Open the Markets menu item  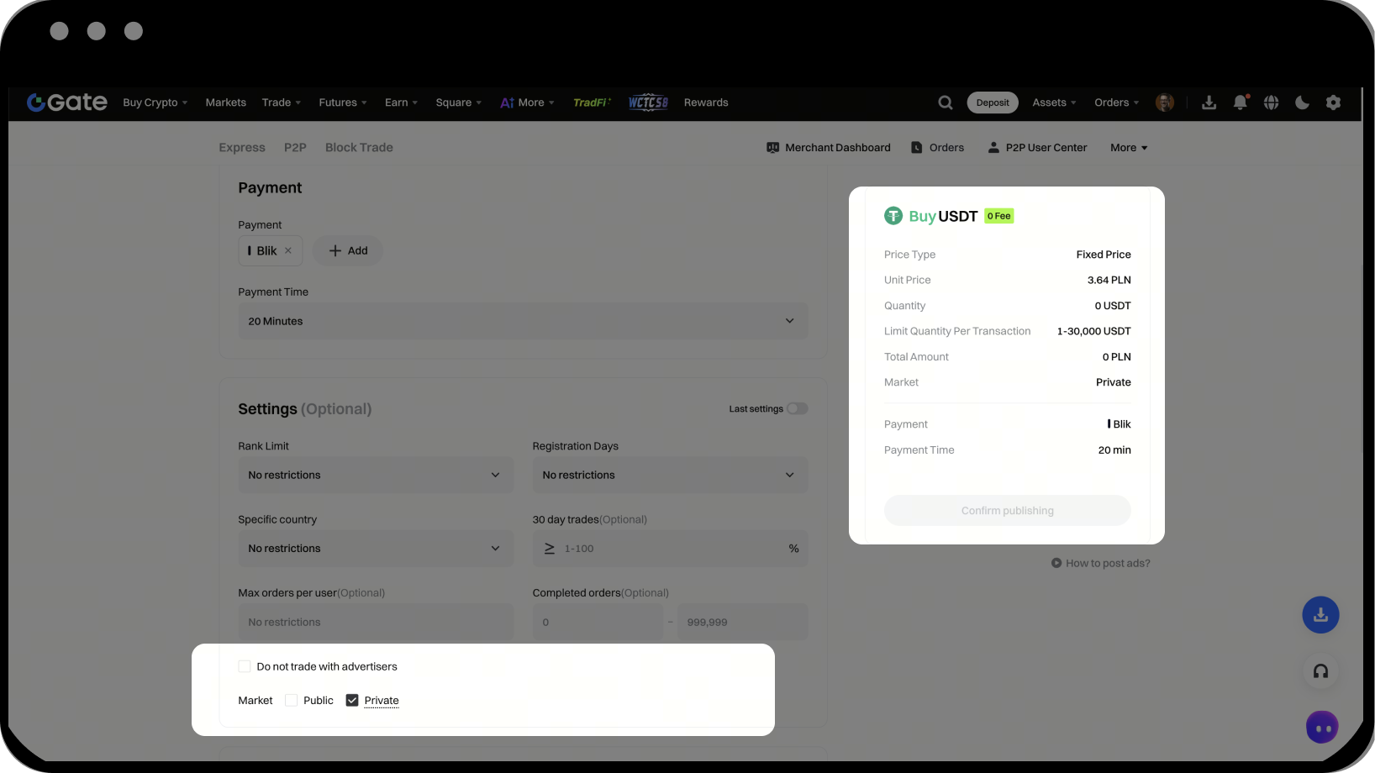coord(225,103)
